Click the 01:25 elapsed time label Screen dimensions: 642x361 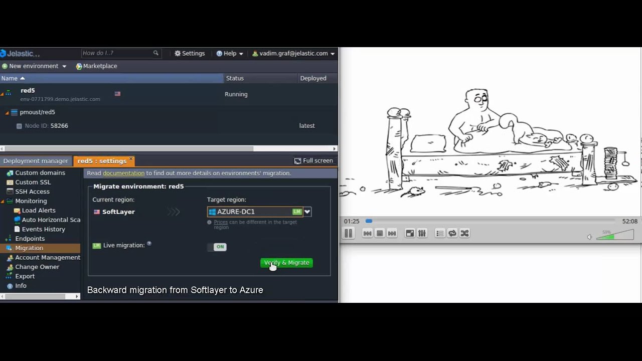(352, 221)
